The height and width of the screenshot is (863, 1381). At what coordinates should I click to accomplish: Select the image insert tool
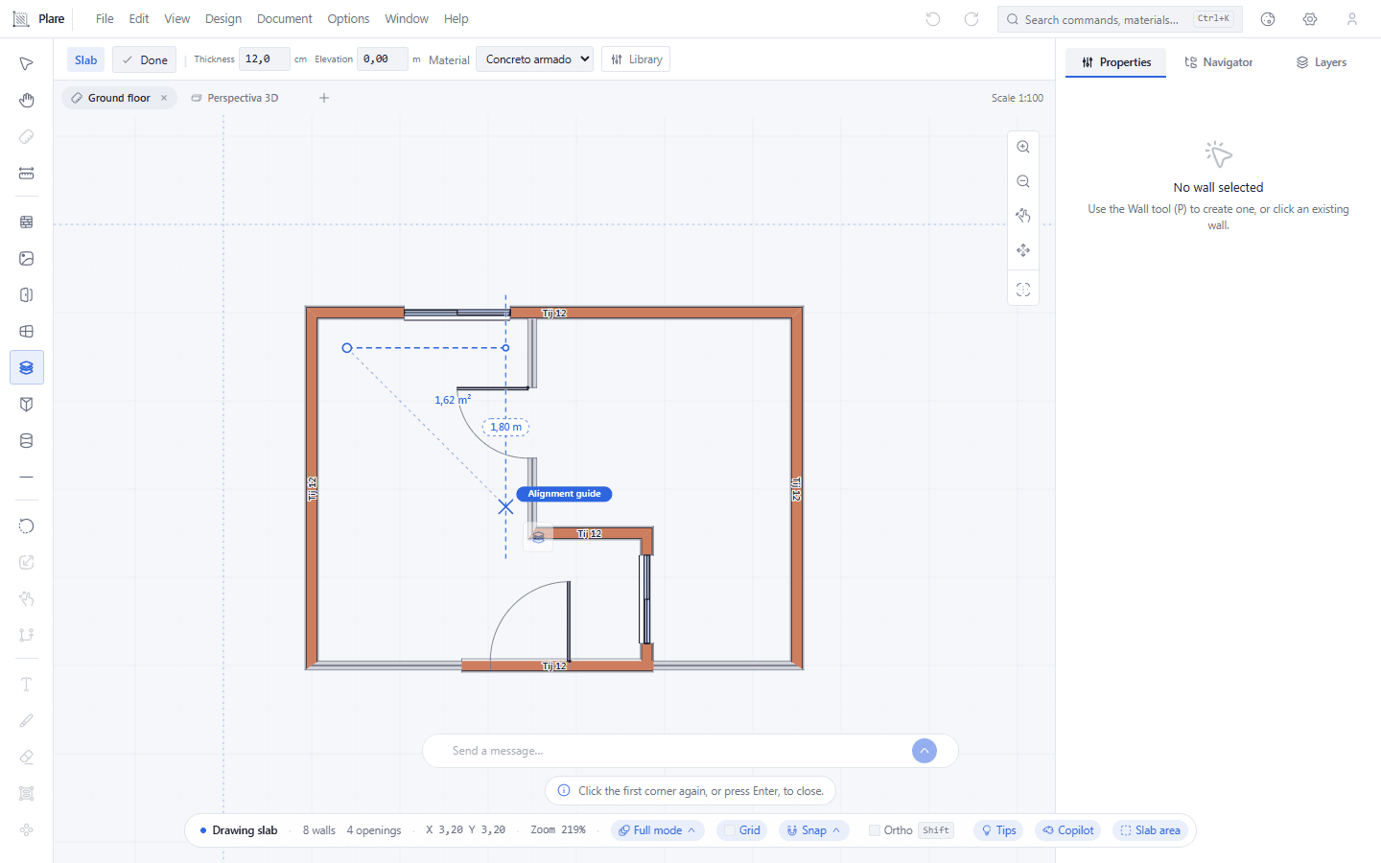click(x=27, y=259)
